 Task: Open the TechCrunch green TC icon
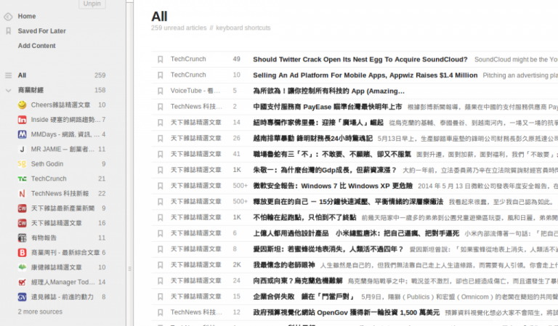[22, 179]
